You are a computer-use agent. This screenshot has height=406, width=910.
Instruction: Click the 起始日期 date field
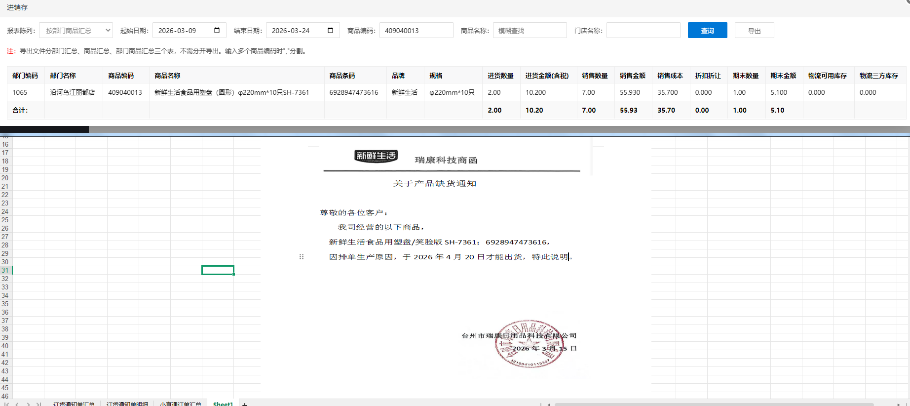[183, 31]
